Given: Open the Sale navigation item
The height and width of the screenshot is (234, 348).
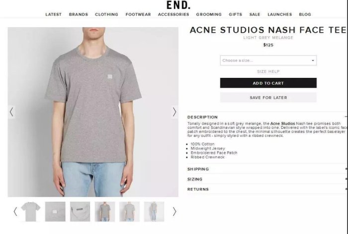Looking at the screenshot, I should point(255,14).
